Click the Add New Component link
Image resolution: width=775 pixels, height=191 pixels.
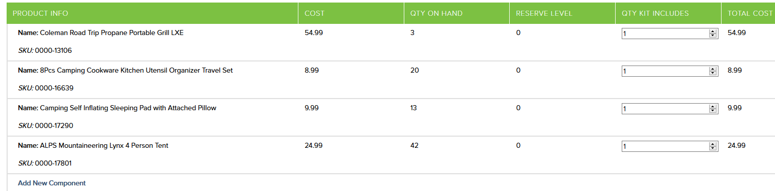(x=51, y=183)
